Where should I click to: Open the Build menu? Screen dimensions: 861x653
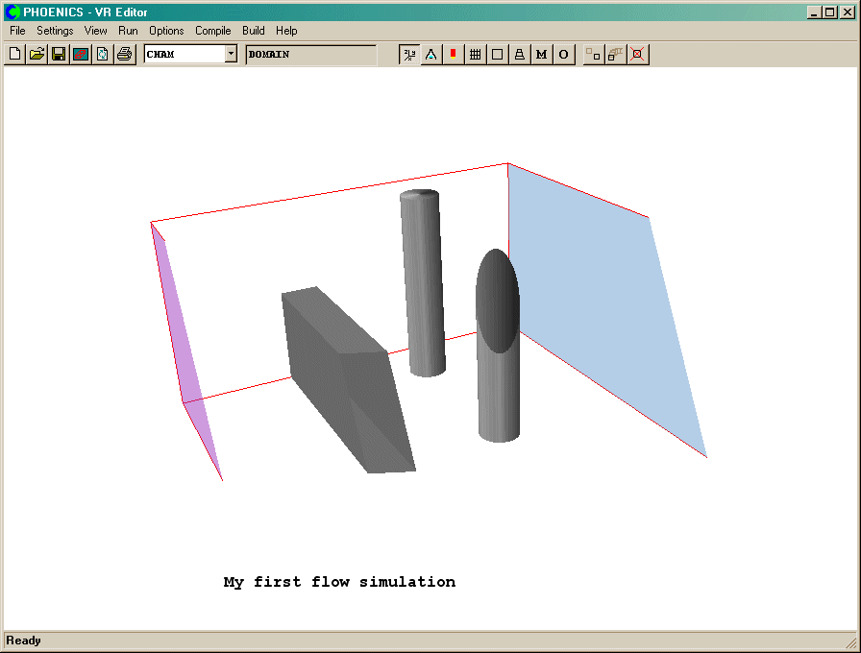(x=254, y=31)
